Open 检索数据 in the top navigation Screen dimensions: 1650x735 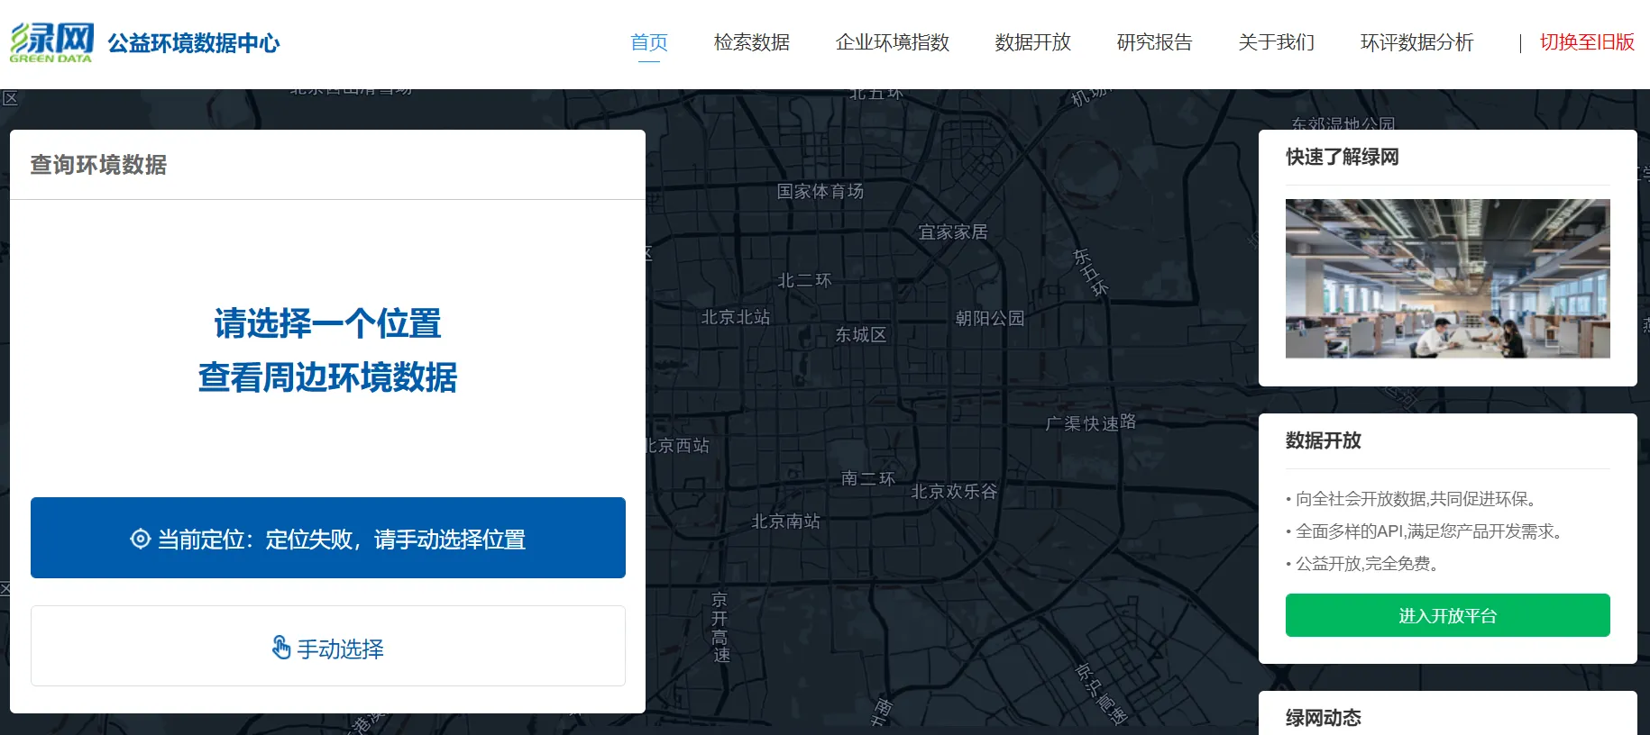[751, 42]
